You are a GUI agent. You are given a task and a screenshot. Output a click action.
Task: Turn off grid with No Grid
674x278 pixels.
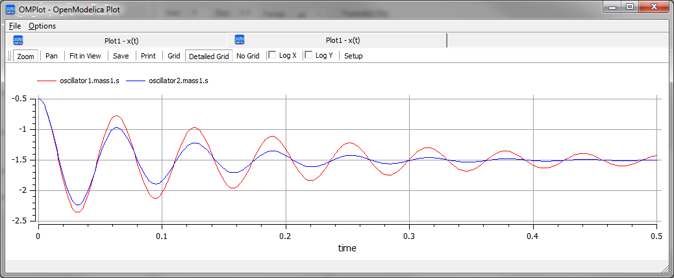(x=247, y=56)
